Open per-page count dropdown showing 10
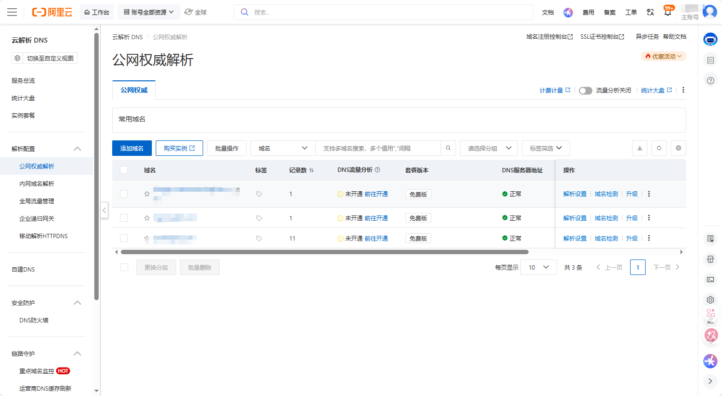The height and width of the screenshot is (396, 722). 538,267
